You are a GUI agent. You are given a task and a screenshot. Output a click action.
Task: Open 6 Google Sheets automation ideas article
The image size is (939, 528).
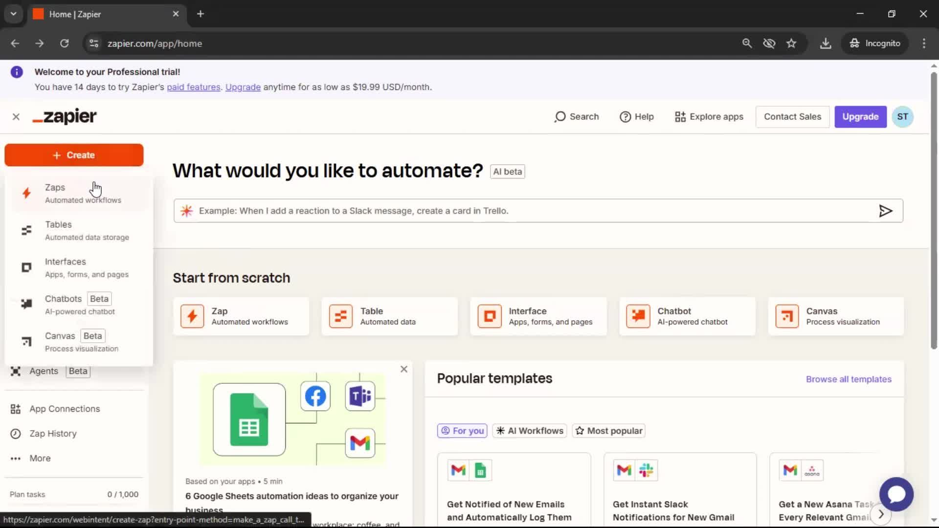click(292, 503)
